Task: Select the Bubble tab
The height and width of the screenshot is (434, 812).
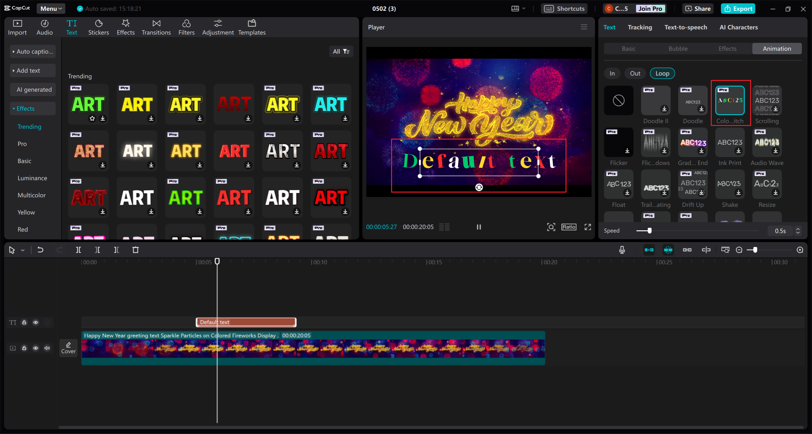Action: pos(678,49)
